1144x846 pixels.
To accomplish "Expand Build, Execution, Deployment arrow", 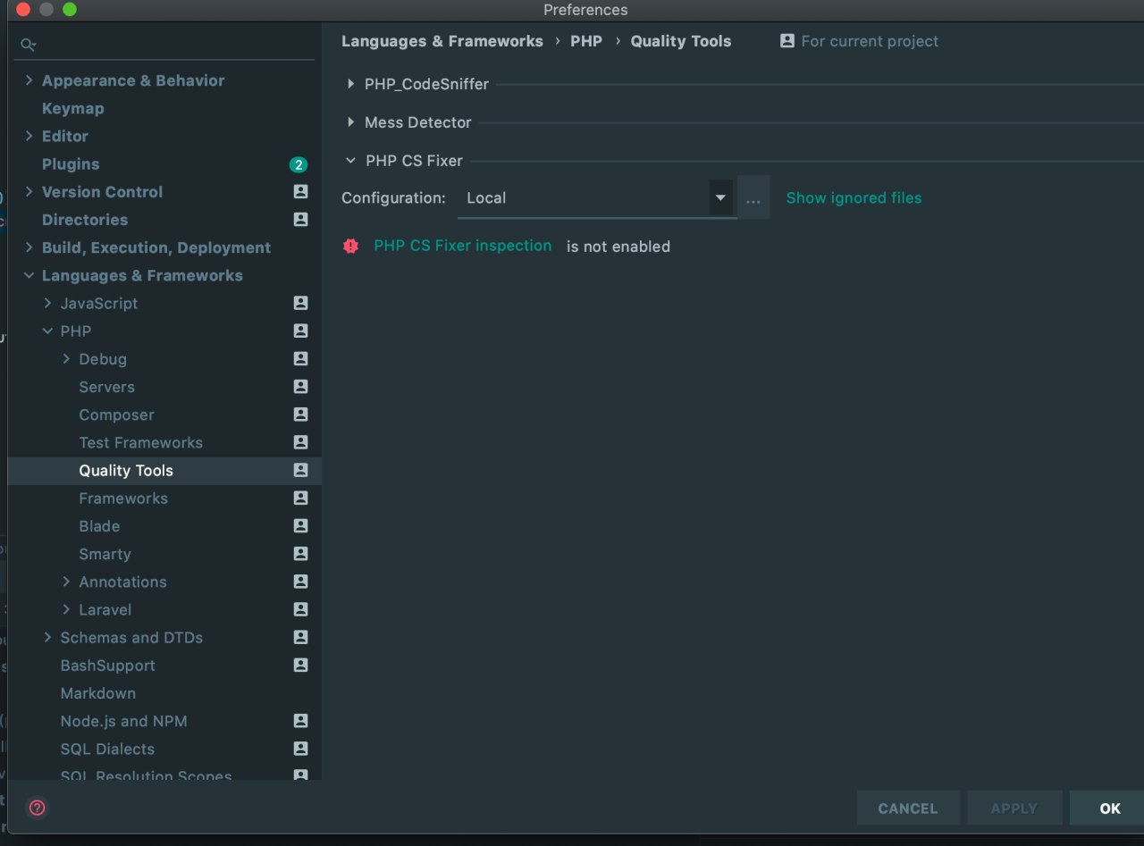I will (x=29, y=247).
